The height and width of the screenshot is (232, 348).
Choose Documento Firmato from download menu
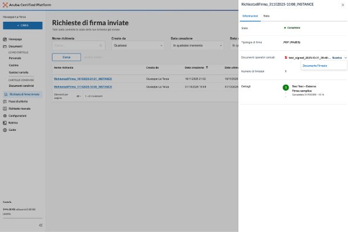[x=315, y=66]
